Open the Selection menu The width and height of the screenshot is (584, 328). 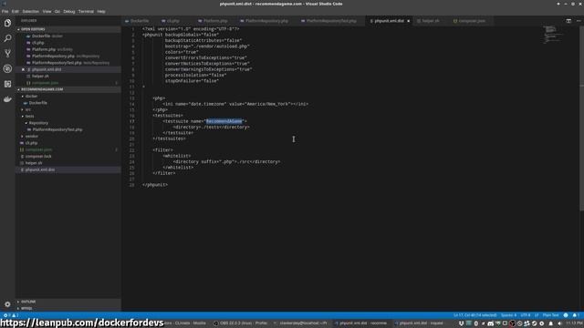pos(30,12)
